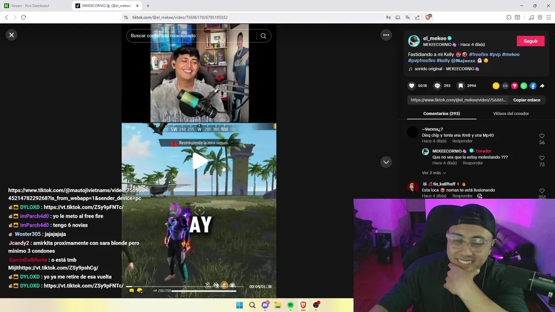Open the three-dots more options menu
The image size is (555, 312).
click(386, 35)
